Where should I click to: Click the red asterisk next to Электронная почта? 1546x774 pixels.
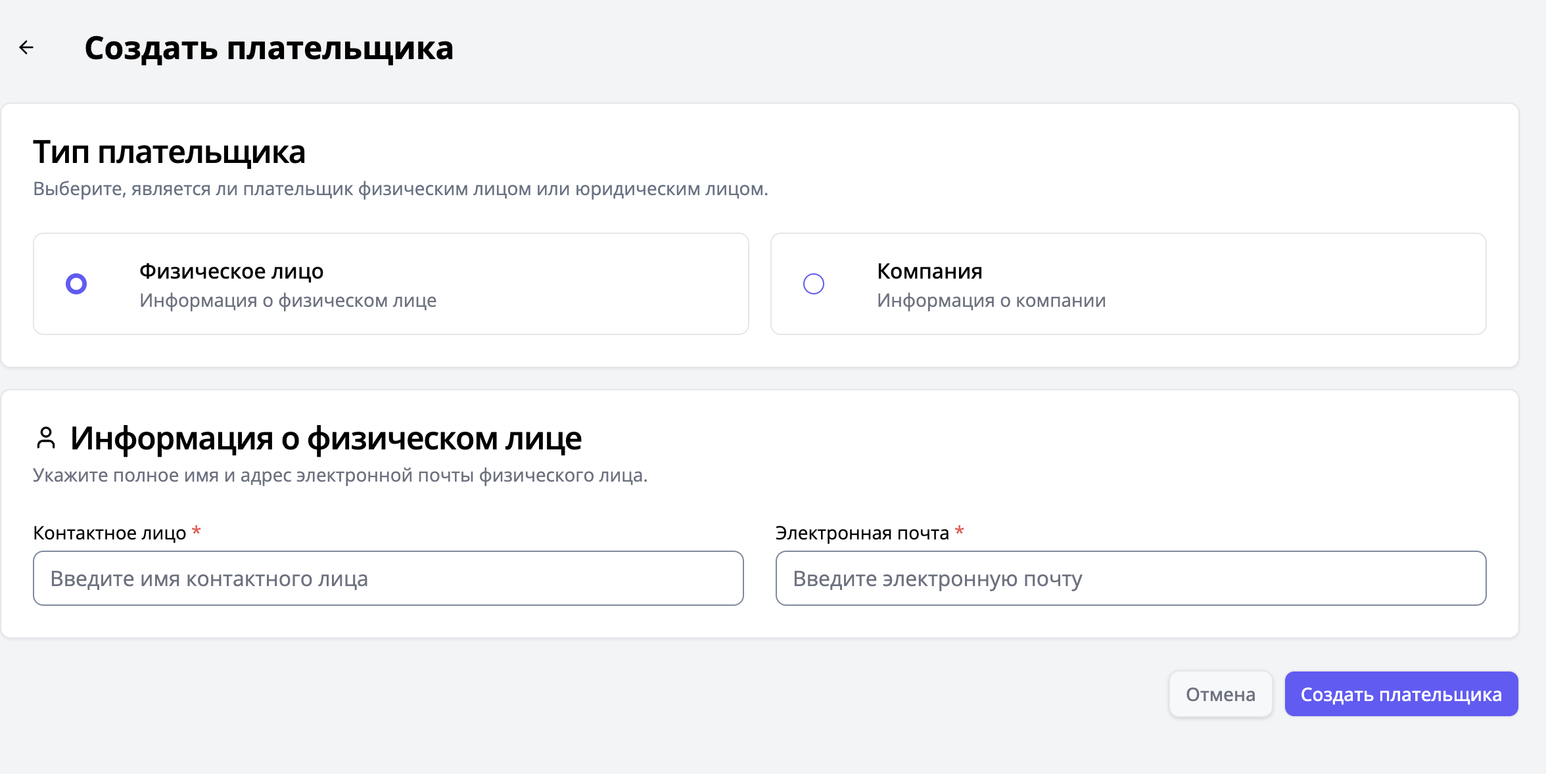click(959, 531)
